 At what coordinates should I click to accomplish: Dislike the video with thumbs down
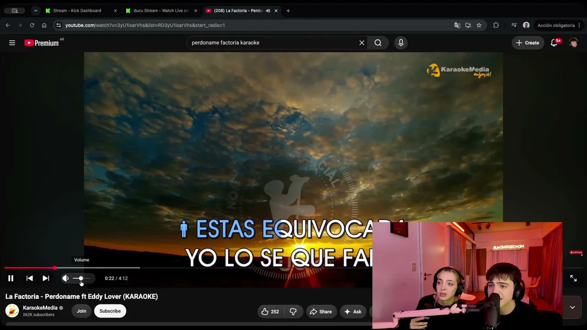coord(293,312)
